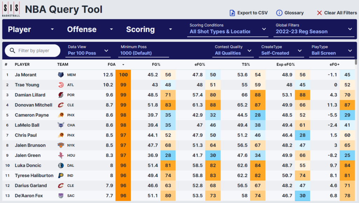
Task: Sort by TEAM column header
Action: (63, 65)
